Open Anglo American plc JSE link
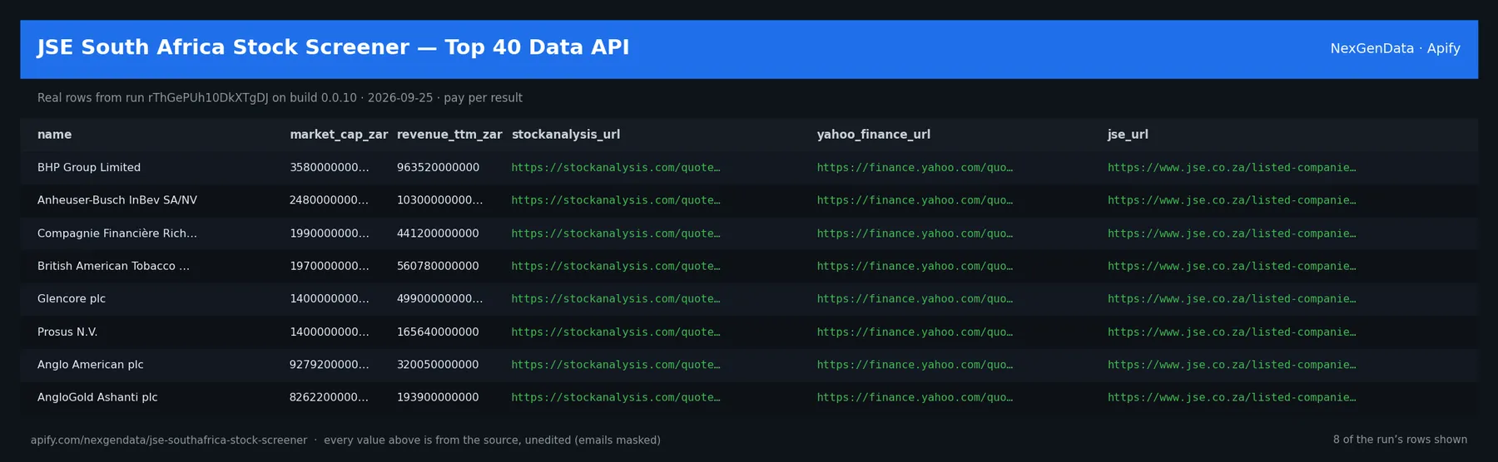 pyautogui.click(x=1232, y=365)
